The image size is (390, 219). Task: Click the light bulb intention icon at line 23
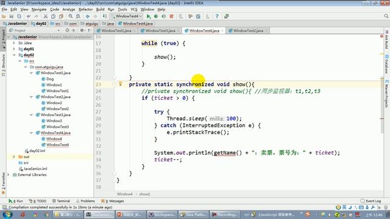(x=121, y=84)
